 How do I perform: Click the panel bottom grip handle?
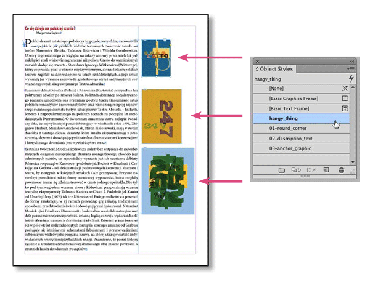305,177
